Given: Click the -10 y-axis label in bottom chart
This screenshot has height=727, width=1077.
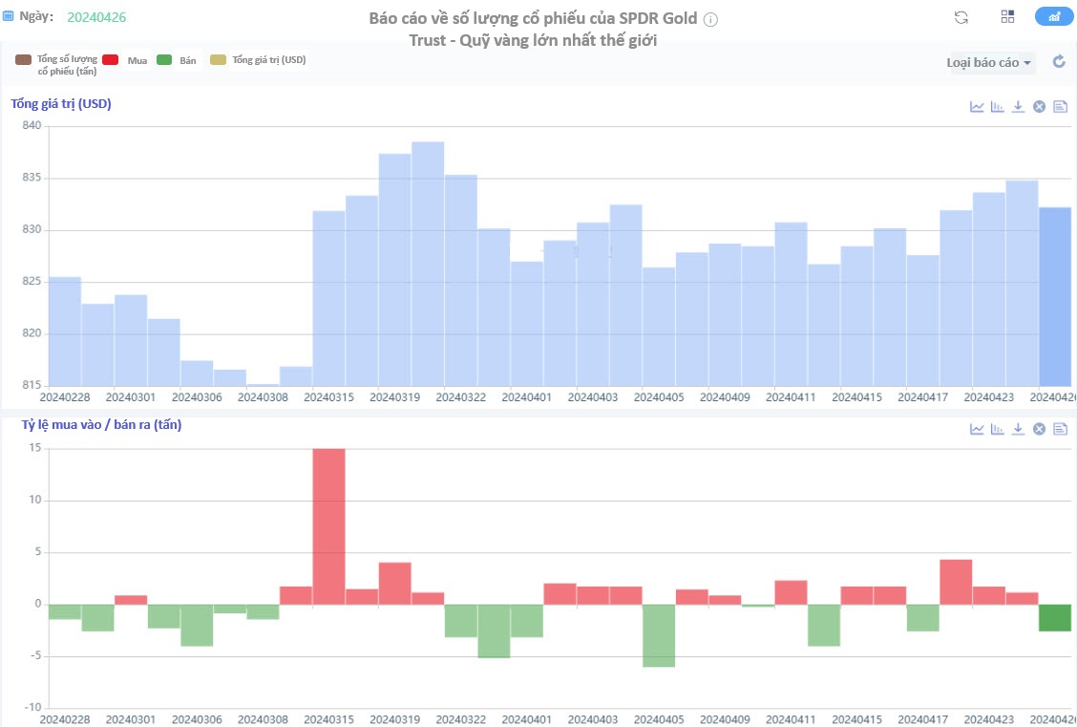Looking at the screenshot, I should (x=32, y=708).
